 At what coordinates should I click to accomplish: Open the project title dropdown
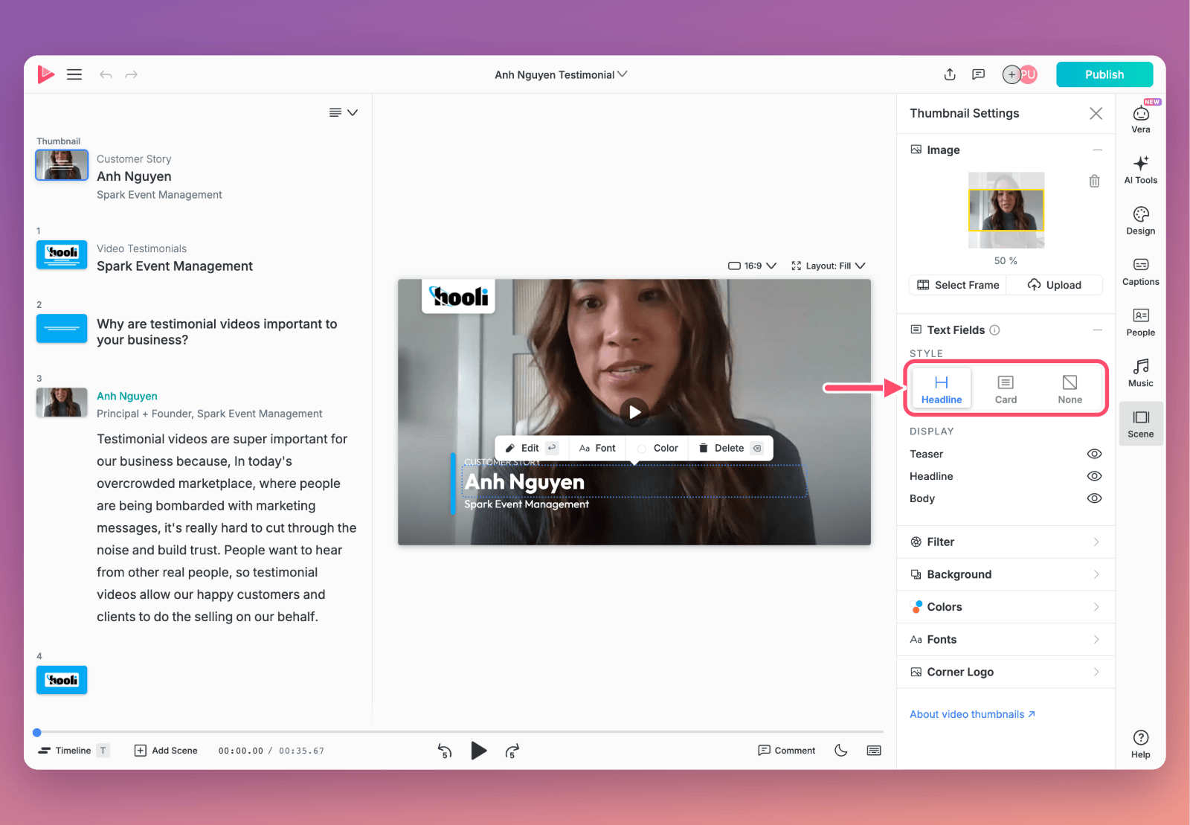(561, 74)
